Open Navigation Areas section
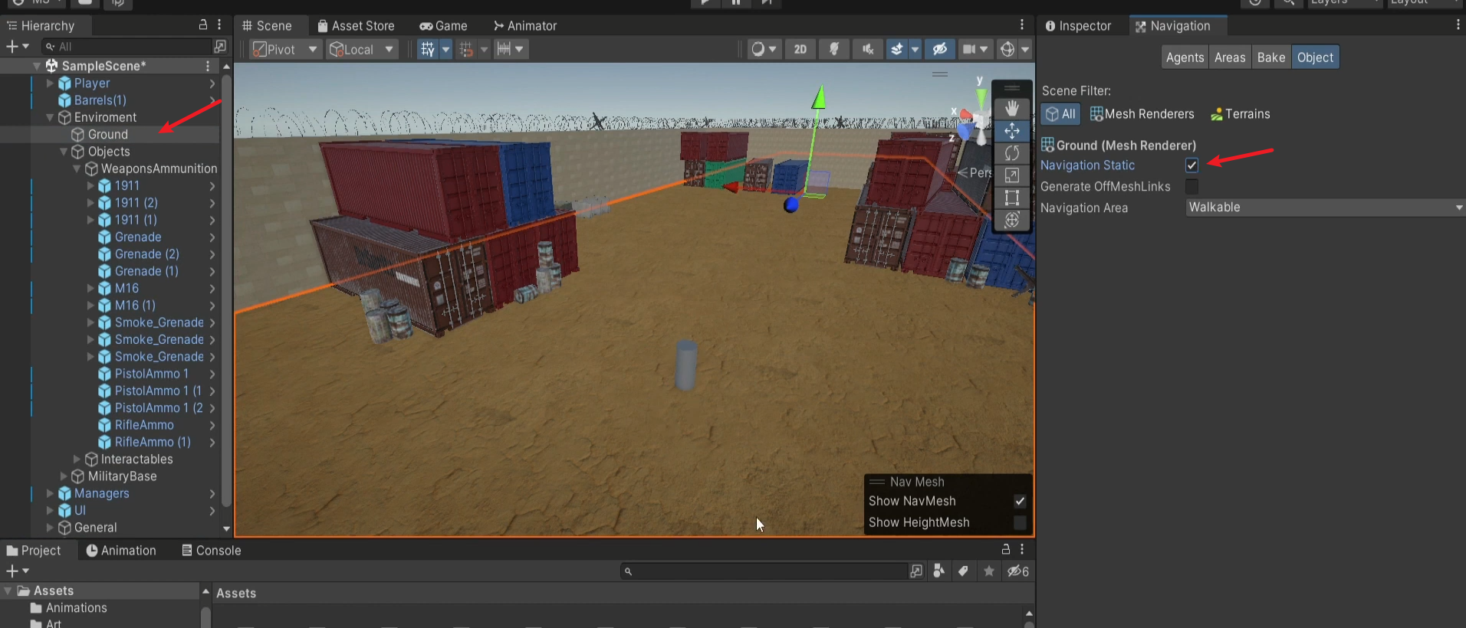 (x=1230, y=57)
